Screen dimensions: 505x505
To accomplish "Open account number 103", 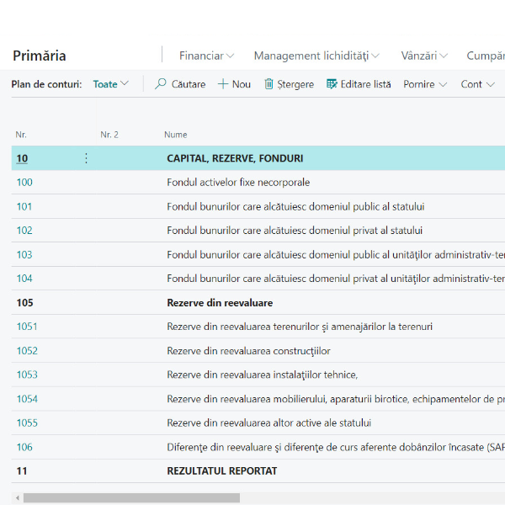I will tap(24, 255).
